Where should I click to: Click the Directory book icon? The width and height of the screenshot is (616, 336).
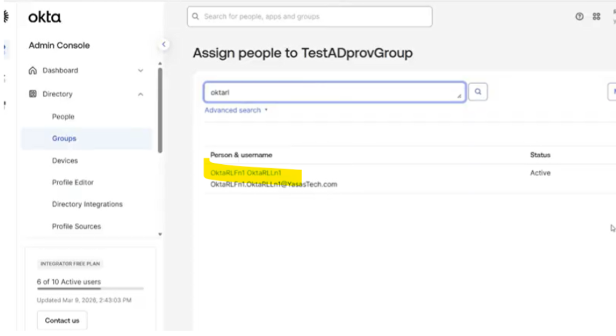pyautogui.click(x=34, y=94)
